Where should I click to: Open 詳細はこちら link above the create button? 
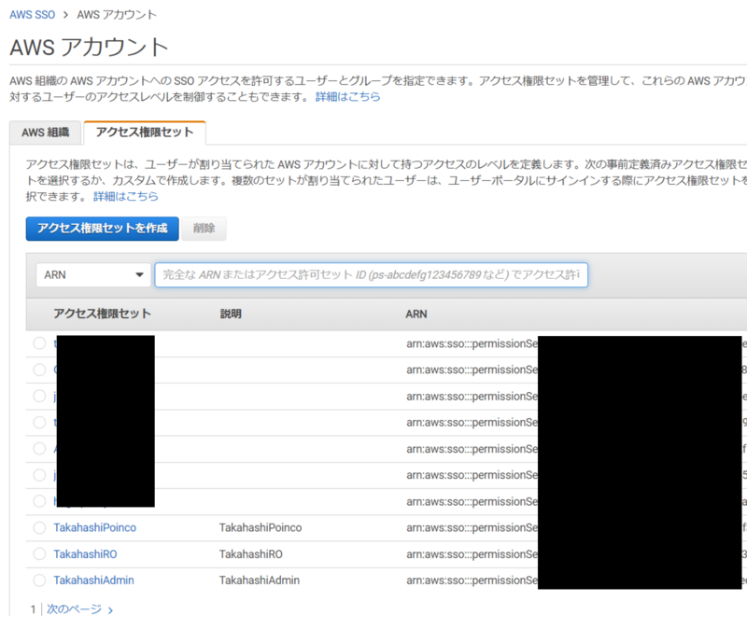(x=122, y=197)
